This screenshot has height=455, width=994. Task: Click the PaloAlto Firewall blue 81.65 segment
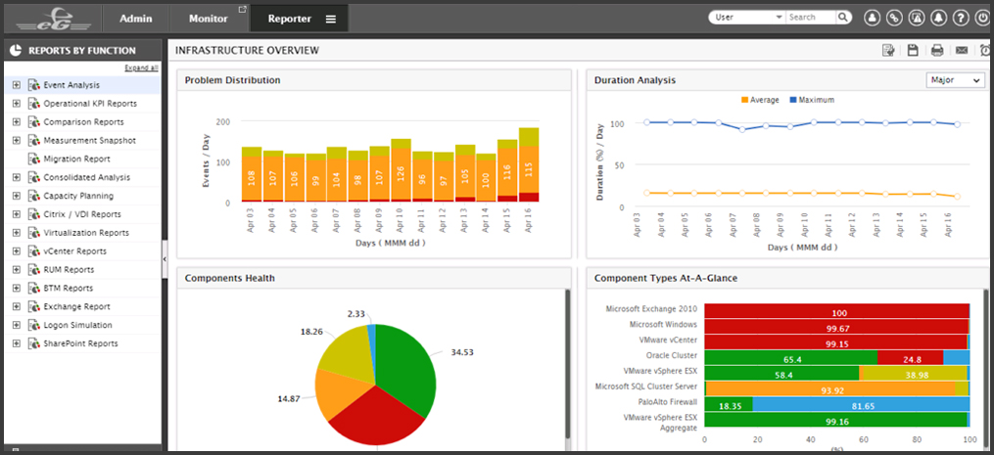pyautogui.click(x=861, y=404)
